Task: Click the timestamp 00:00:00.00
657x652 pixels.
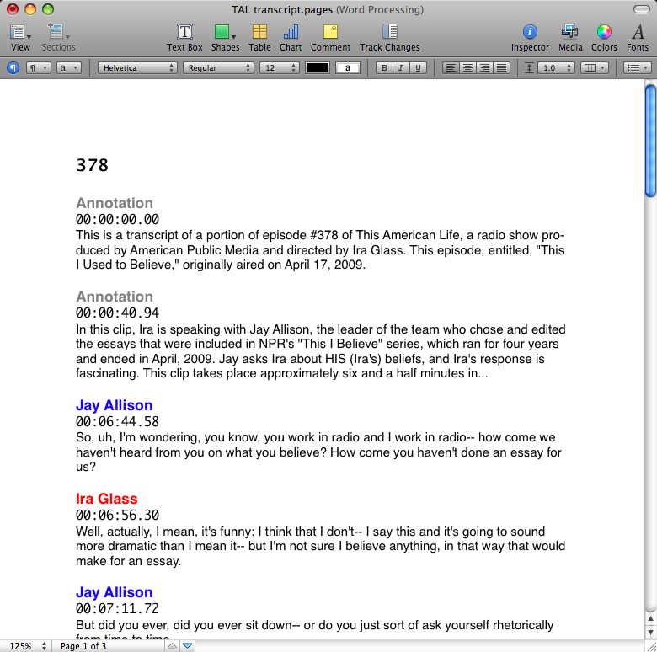Action: tap(117, 219)
